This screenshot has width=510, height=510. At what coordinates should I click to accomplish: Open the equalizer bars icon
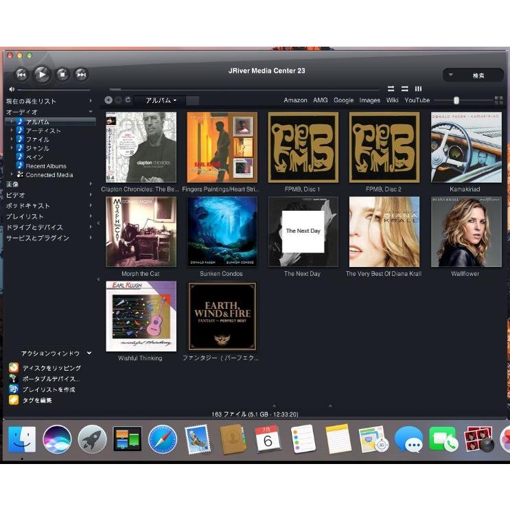418,89
